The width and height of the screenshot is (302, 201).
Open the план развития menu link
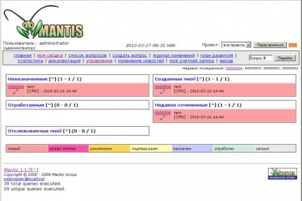(217, 55)
